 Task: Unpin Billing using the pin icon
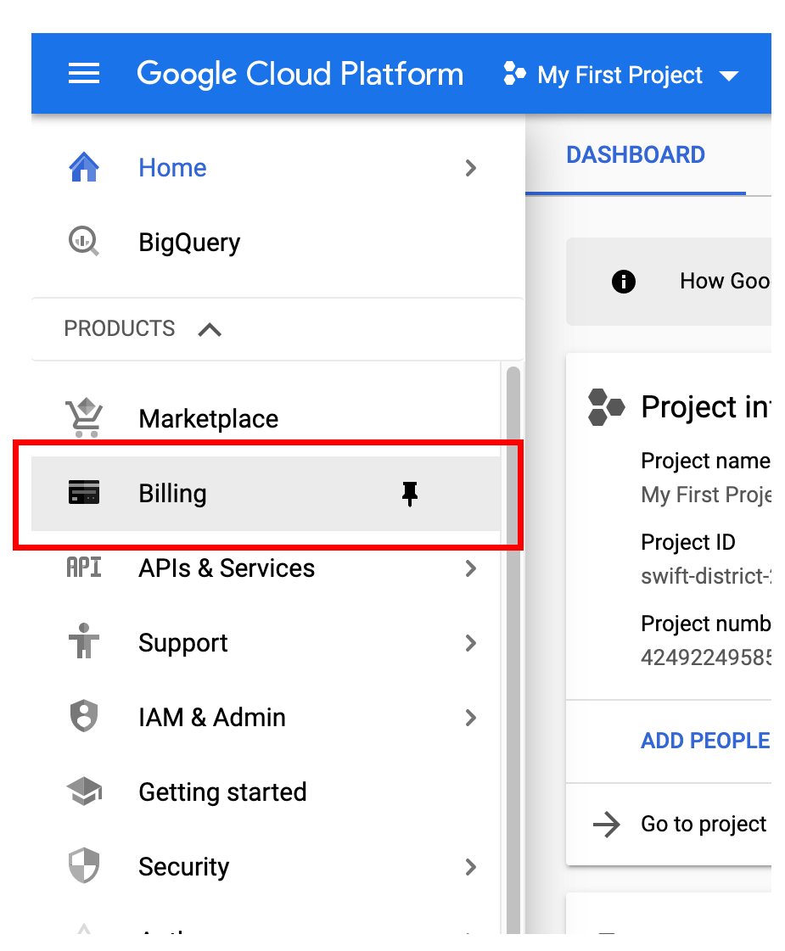(x=410, y=493)
